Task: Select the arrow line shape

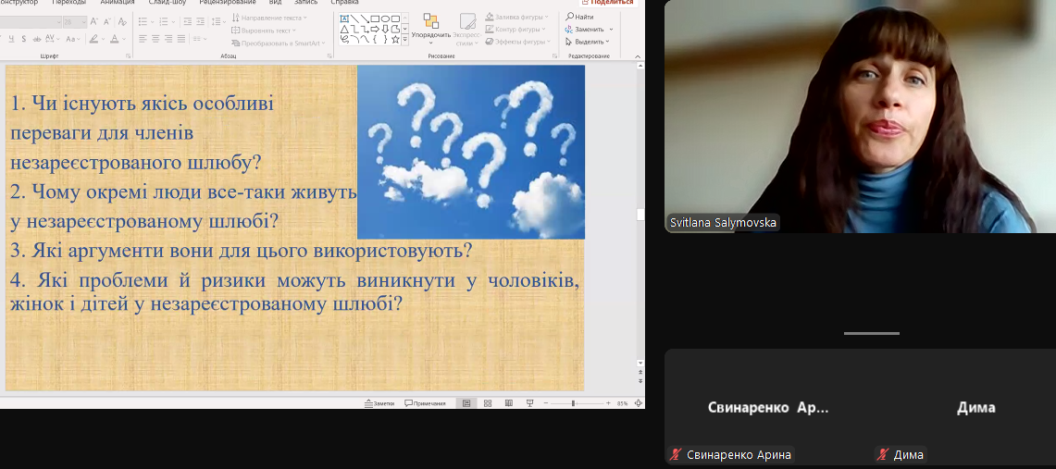Action: coord(365,19)
